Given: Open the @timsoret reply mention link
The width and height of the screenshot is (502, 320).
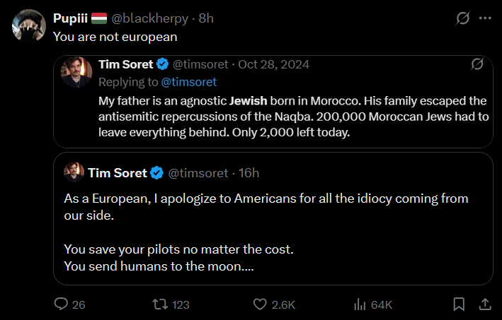Looking at the screenshot, I should (188, 82).
